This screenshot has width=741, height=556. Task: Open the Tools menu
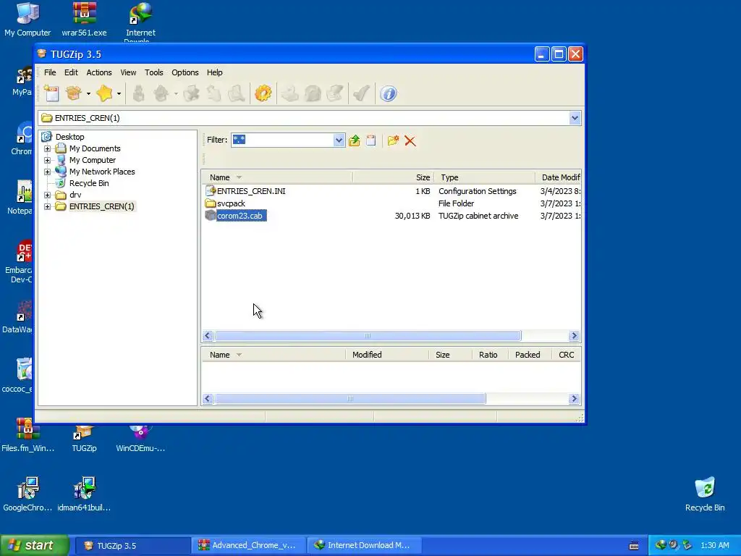153,72
